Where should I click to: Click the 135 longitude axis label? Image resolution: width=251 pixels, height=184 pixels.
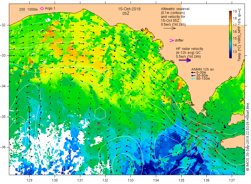click(181, 180)
